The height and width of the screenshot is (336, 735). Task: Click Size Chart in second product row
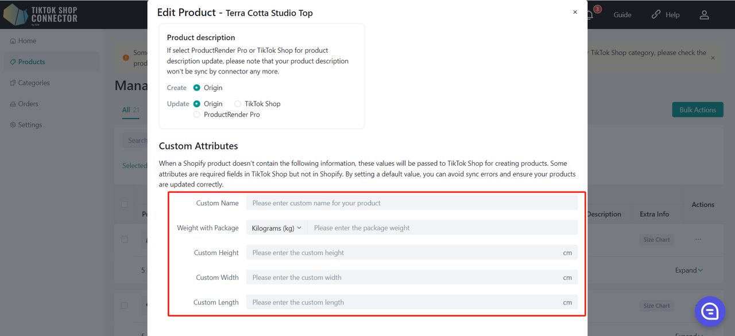[656, 306]
